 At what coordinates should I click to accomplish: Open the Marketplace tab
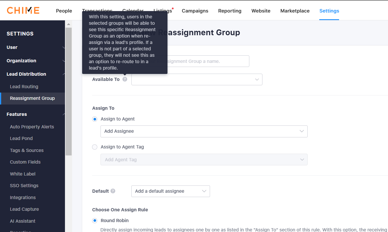[x=295, y=11]
